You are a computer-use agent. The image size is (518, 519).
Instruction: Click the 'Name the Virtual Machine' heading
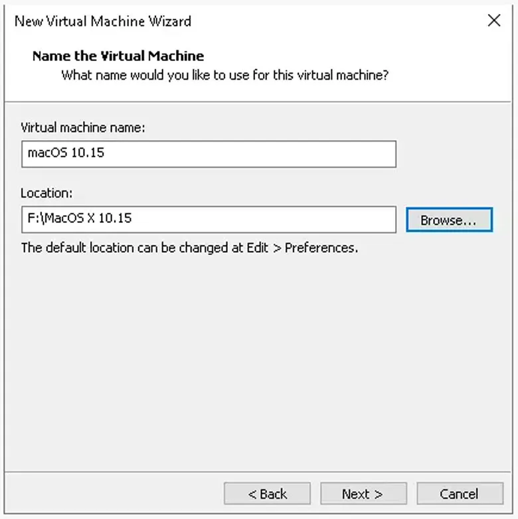coord(118,56)
